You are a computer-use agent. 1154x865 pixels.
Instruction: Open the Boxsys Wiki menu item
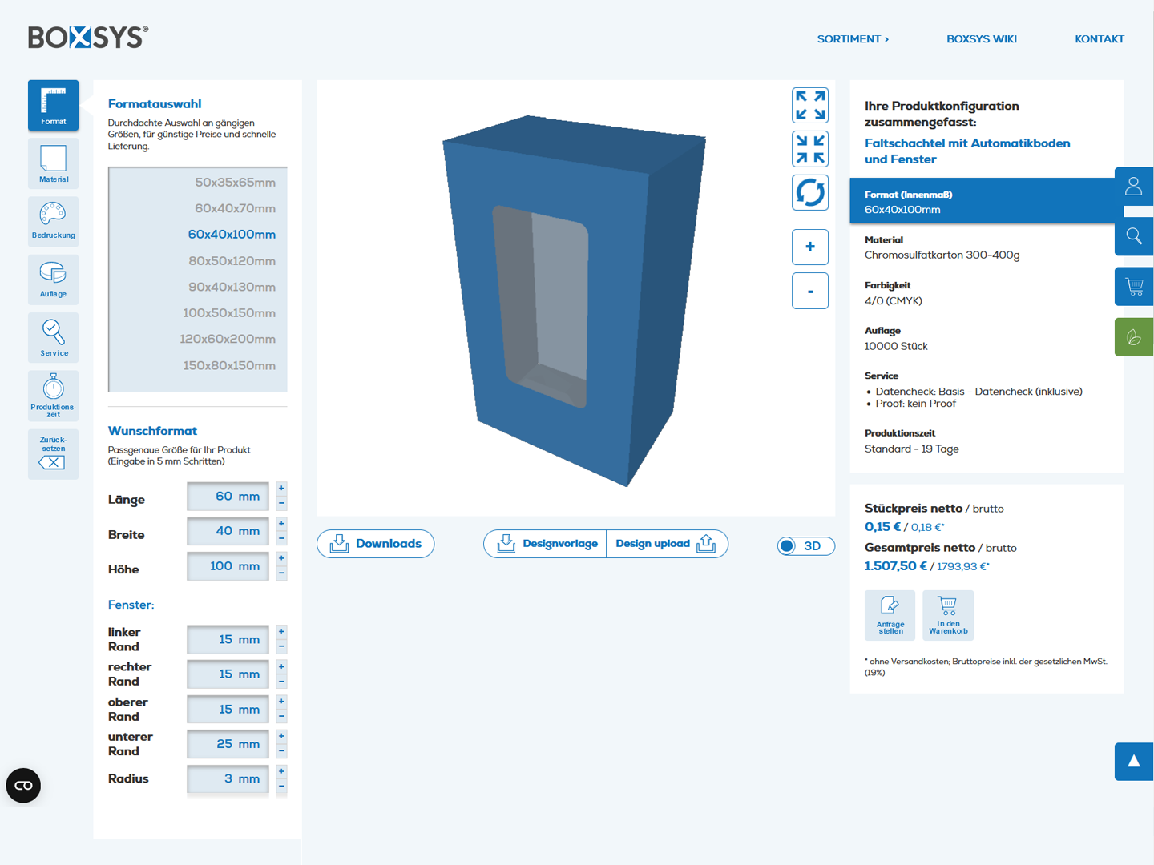click(x=981, y=38)
